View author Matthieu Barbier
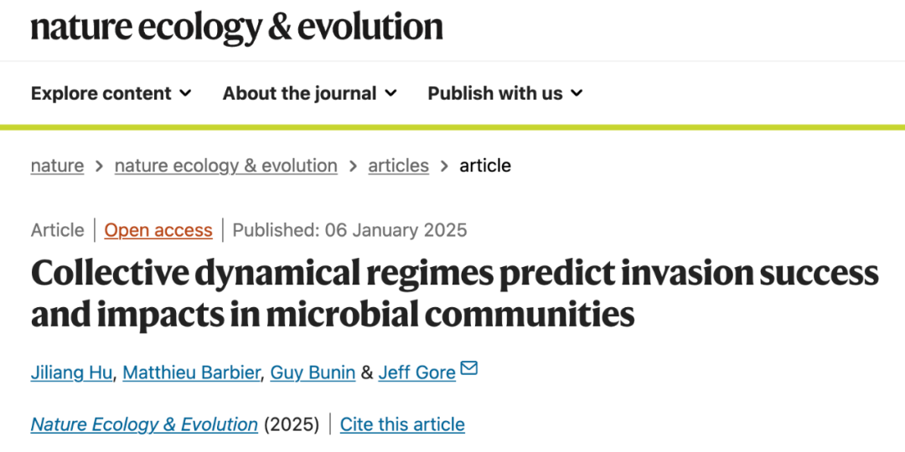Image resolution: width=905 pixels, height=452 pixels. tap(191, 372)
